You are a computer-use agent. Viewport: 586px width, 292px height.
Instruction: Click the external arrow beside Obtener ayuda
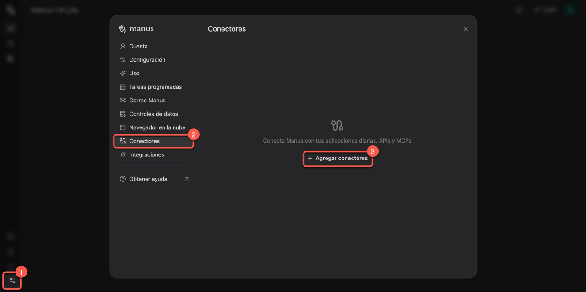(186, 179)
